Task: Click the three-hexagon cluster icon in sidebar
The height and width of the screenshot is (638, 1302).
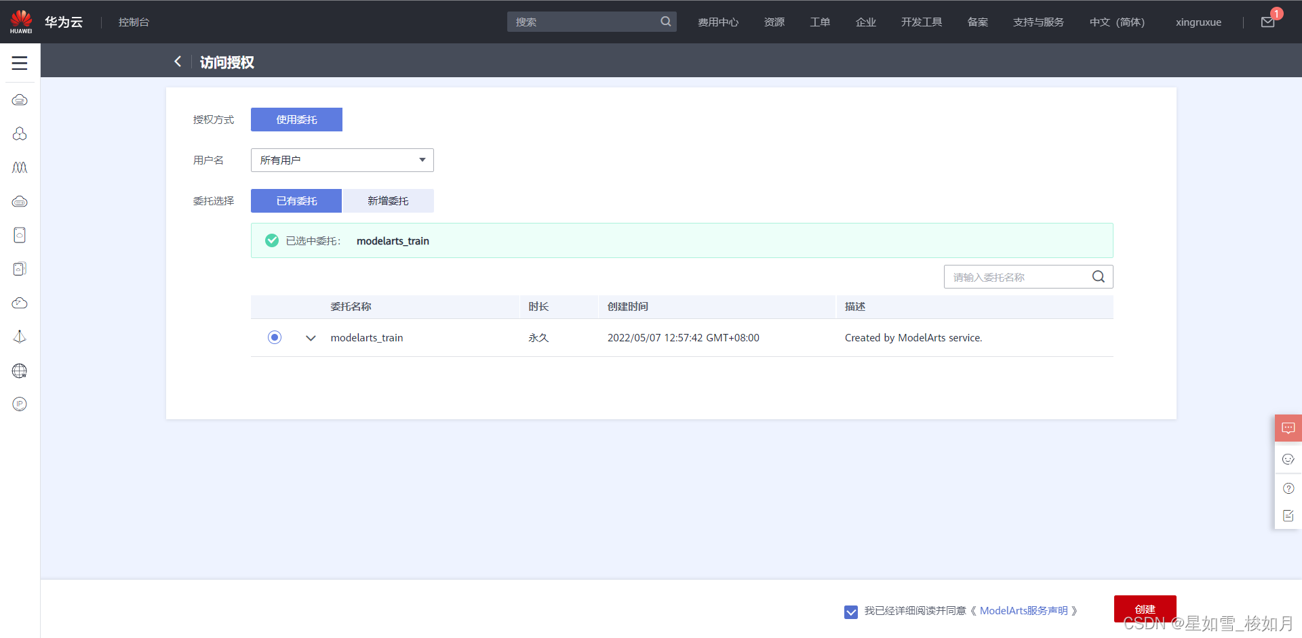Action: coord(20,134)
